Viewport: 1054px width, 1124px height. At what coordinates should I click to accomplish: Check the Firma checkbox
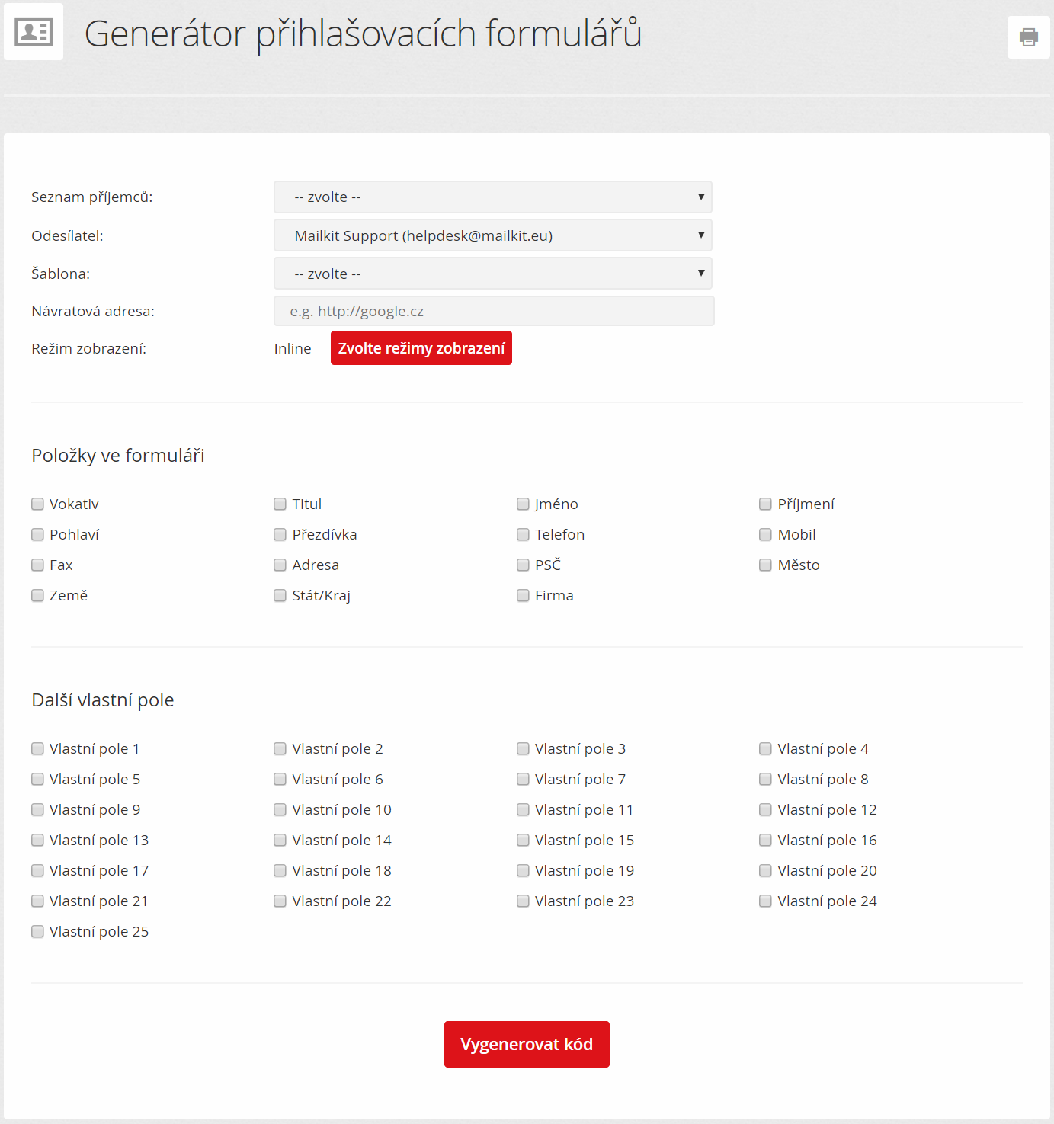pyautogui.click(x=523, y=595)
